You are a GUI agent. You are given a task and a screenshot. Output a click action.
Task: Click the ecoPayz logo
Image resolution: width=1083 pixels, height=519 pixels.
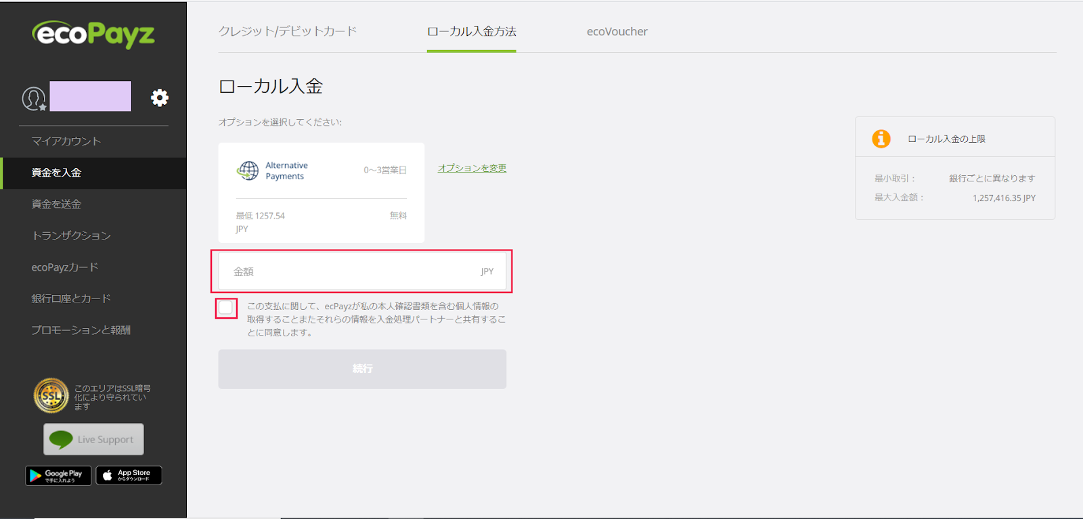pyautogui.click(x=93, y=34)
